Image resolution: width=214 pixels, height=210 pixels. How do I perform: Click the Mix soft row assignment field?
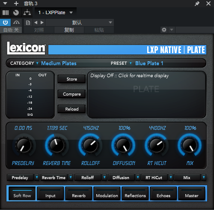187,177
